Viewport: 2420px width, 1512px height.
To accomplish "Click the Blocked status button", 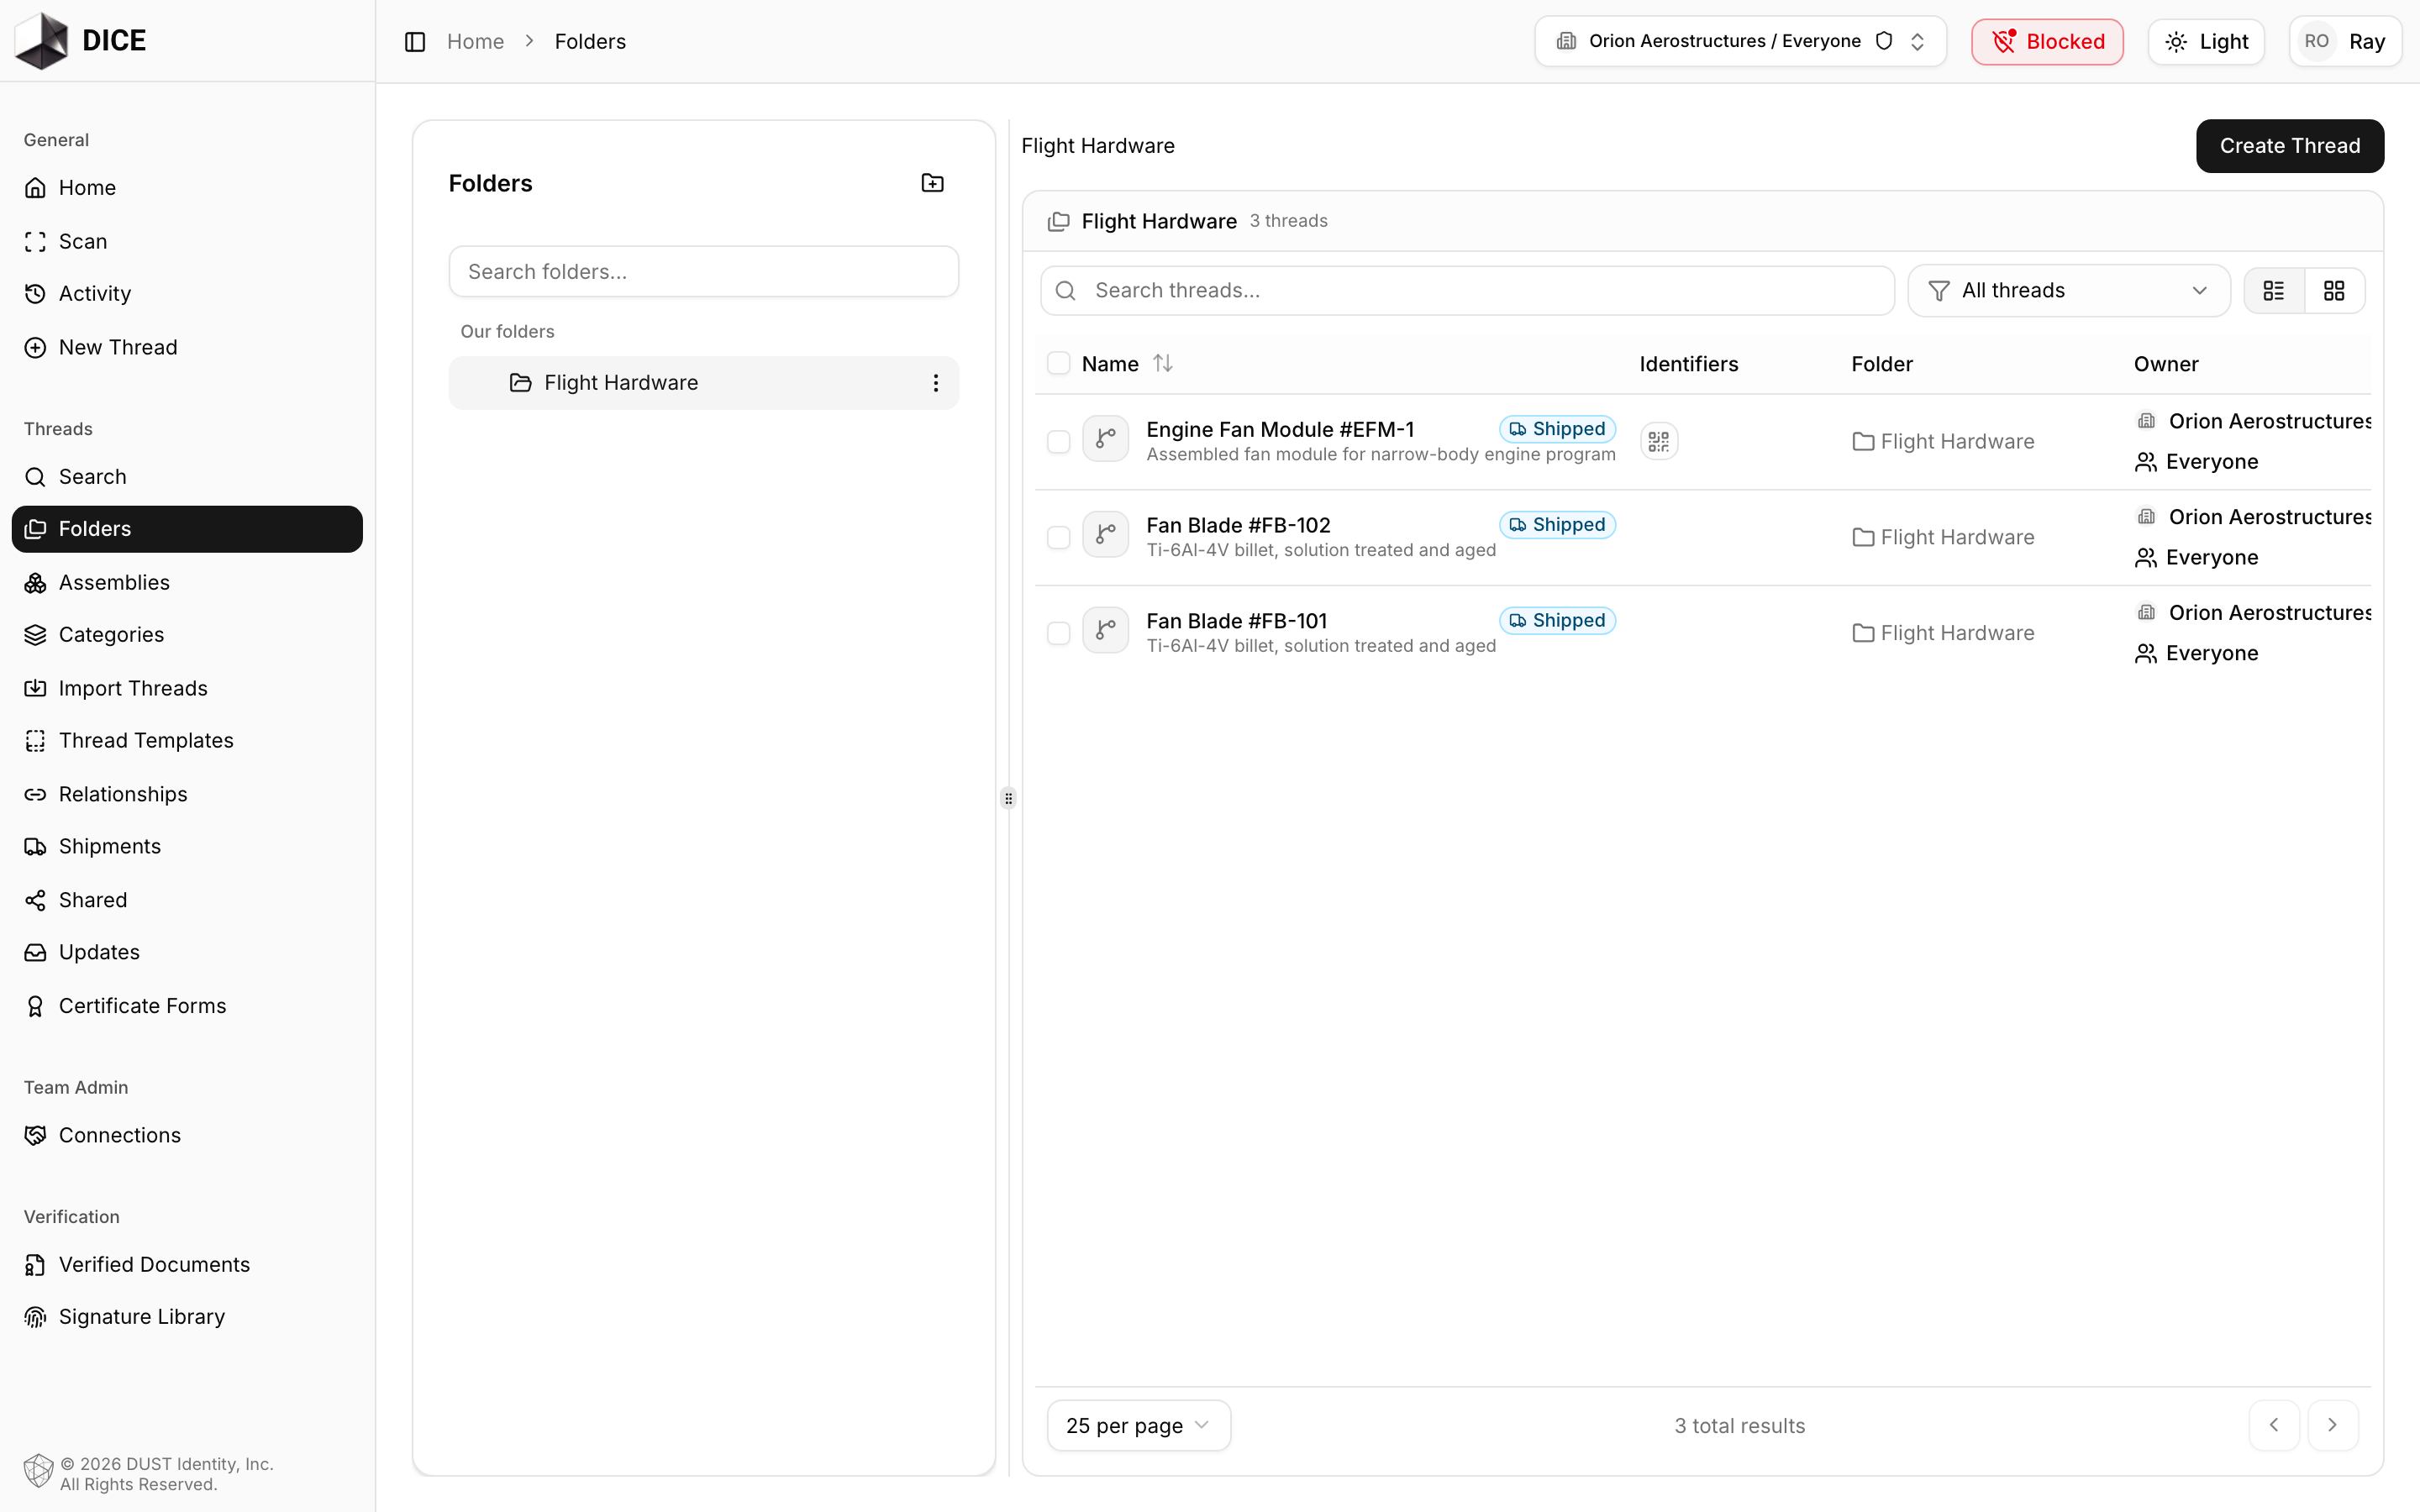I will pos(2047,41).
